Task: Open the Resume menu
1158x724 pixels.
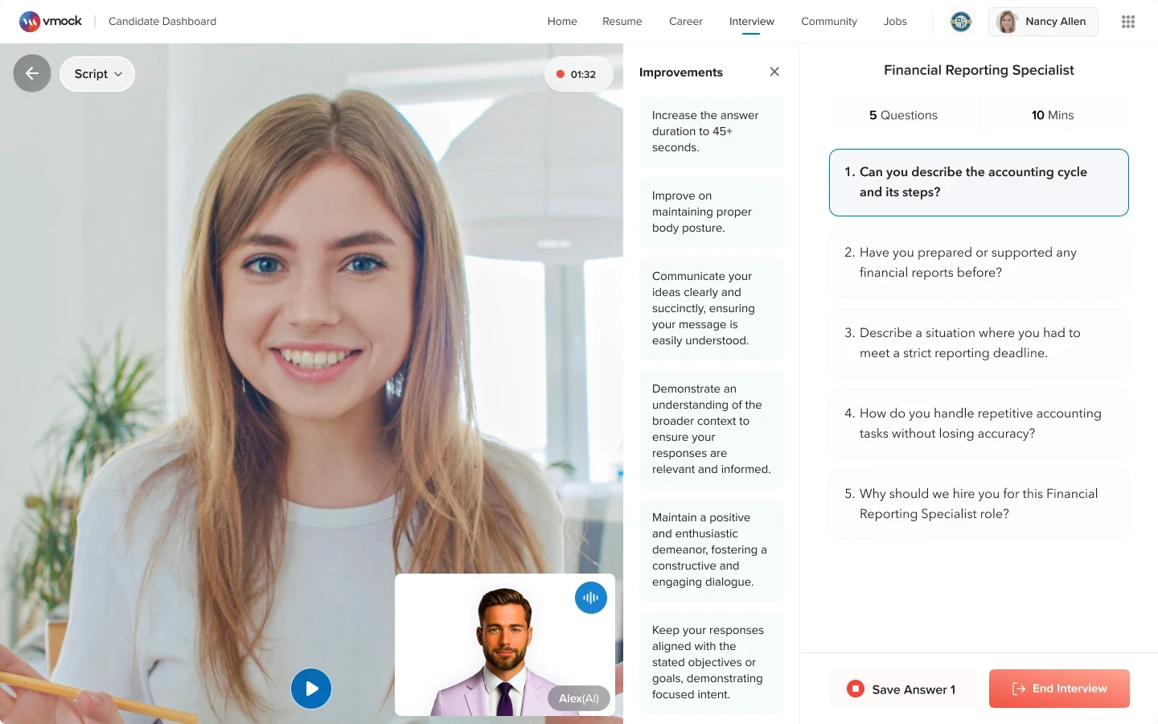Action: 622,22
